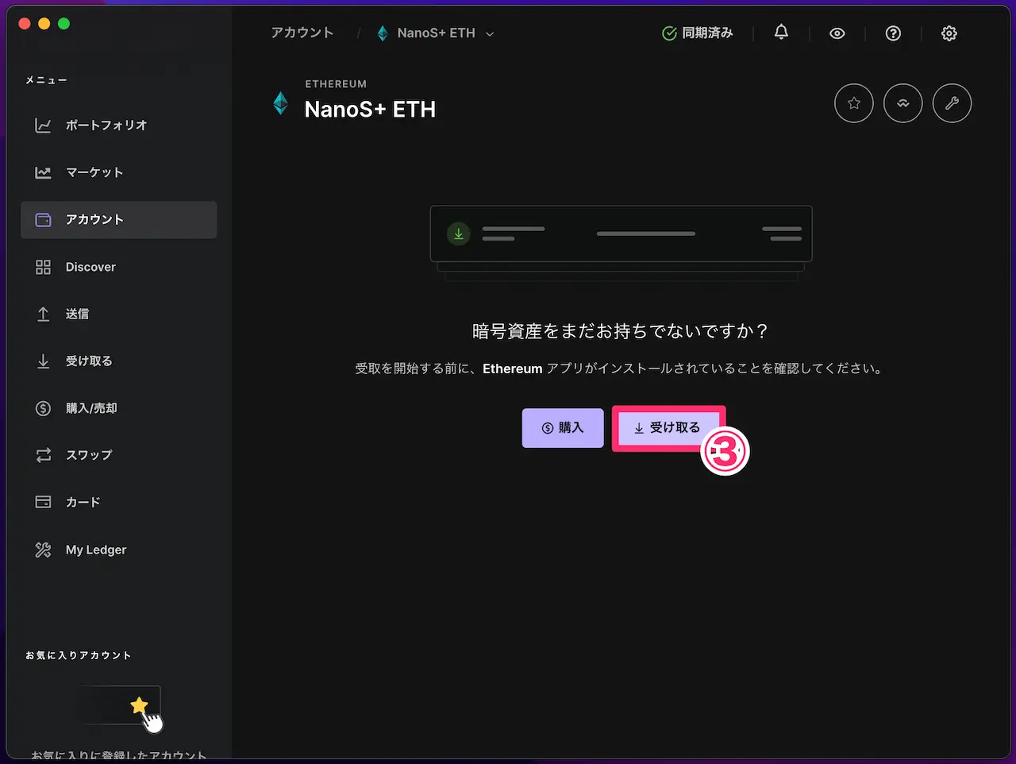Click the swap arrows icon in sidebar

point(43,455)
